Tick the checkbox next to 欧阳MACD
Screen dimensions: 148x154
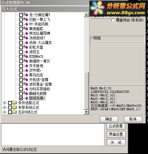(x=21, y=56)
